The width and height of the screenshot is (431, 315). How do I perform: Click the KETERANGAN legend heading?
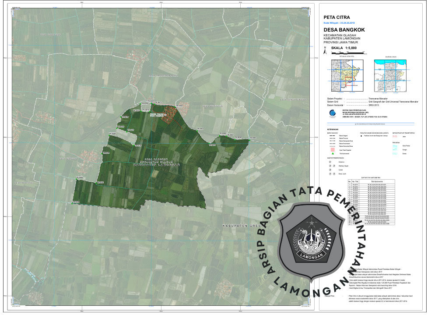332,130
